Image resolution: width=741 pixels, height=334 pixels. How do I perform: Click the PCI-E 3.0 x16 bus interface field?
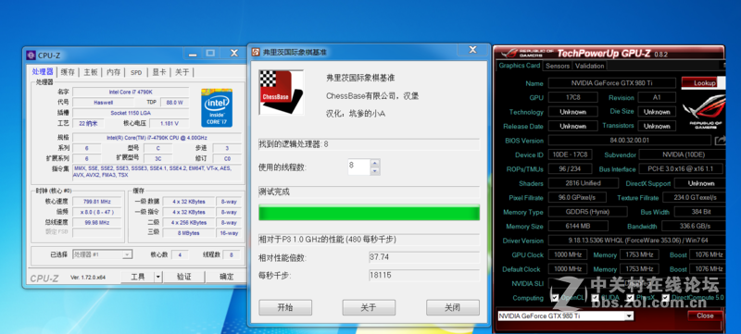point(682,169)
